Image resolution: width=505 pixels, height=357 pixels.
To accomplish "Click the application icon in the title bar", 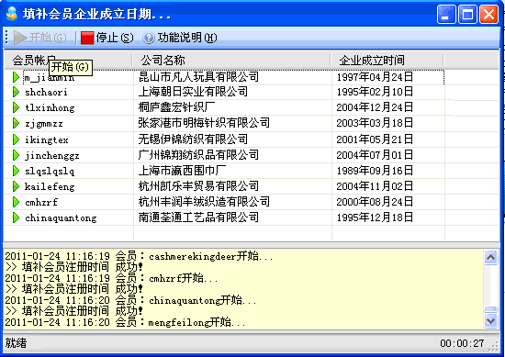I will click(x=12, y=14).
